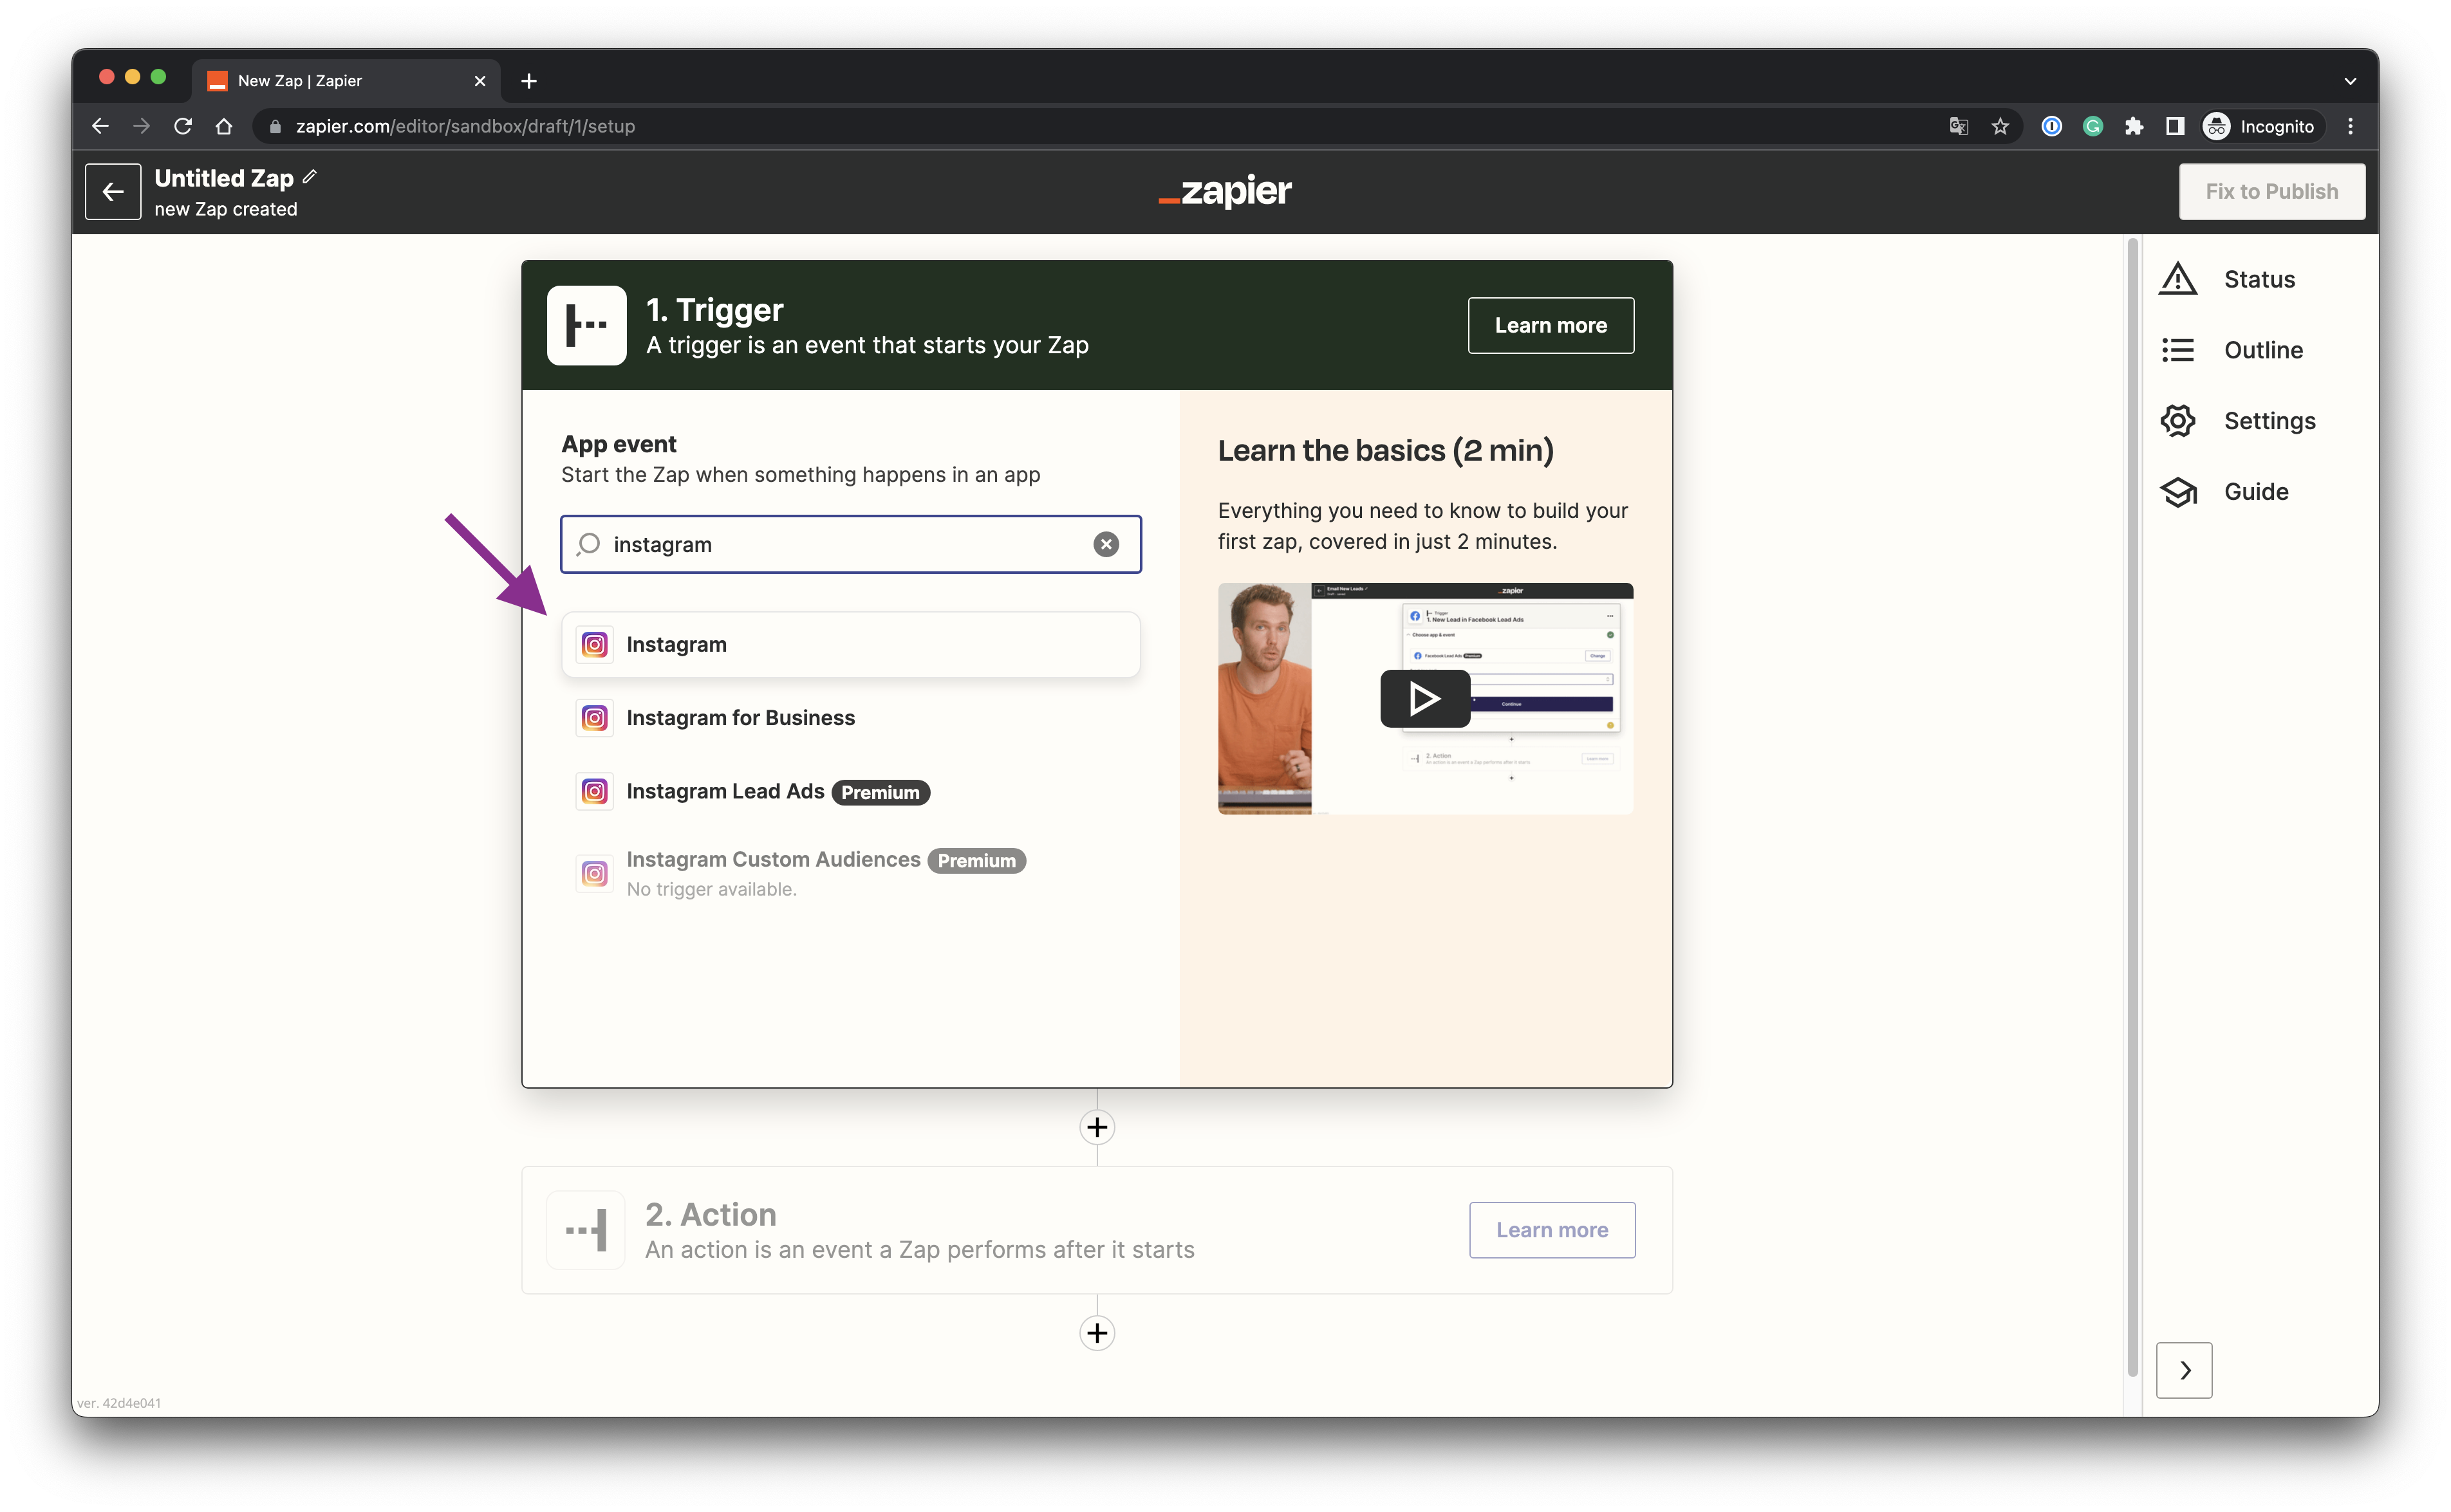Image resolution: width=2451 pixels, height=1512 pixels.
Task: Reload the page in browser
Action: point(182,126)
